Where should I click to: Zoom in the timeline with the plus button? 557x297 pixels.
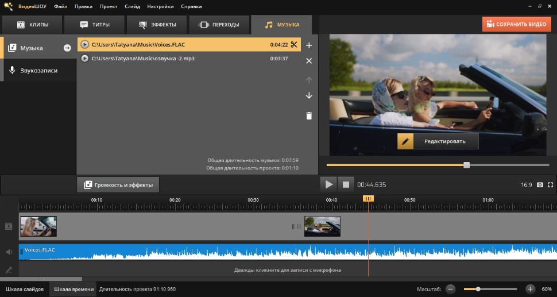pyautogui.click(x=530, y=289)
